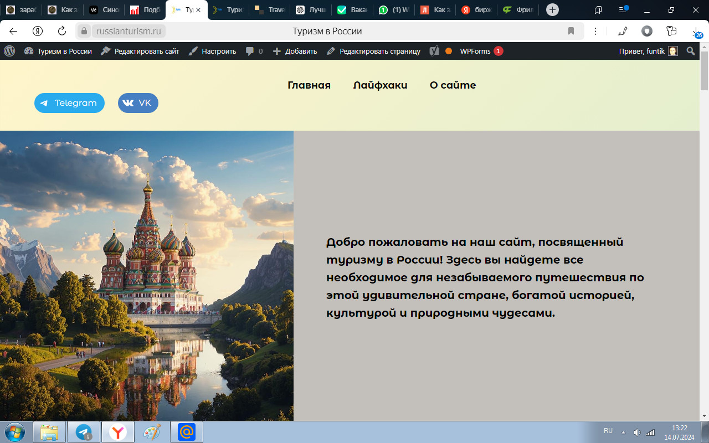Screen dimensions: 709x443
Task: Open 'Привет, funtik' user account menu
Action: click(648, 51)
